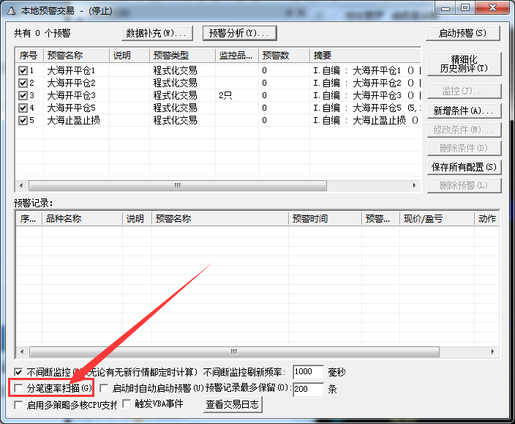Click the max records field showing 200
515x424 pixels.
308,389
